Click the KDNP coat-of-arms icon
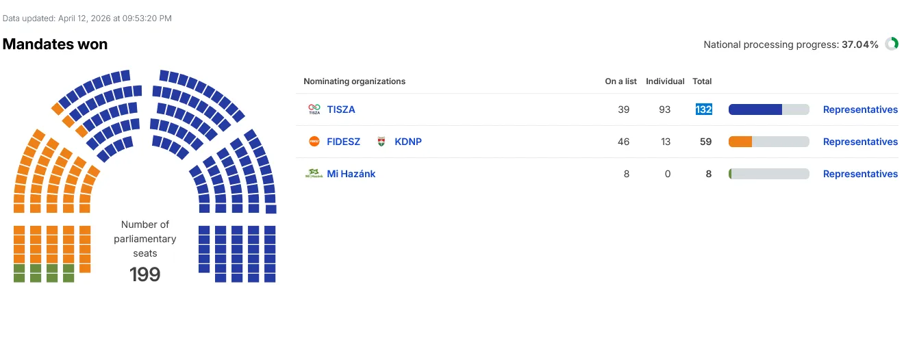The height and width of the screenshot is (338, 917). point(381,142)
